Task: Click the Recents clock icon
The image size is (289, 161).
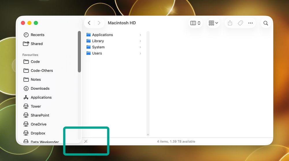Action: (26, 35)
